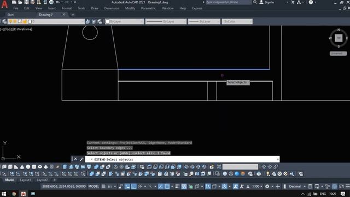
Task: Click the MODEL space button in status bar
Action: [94, 187]
